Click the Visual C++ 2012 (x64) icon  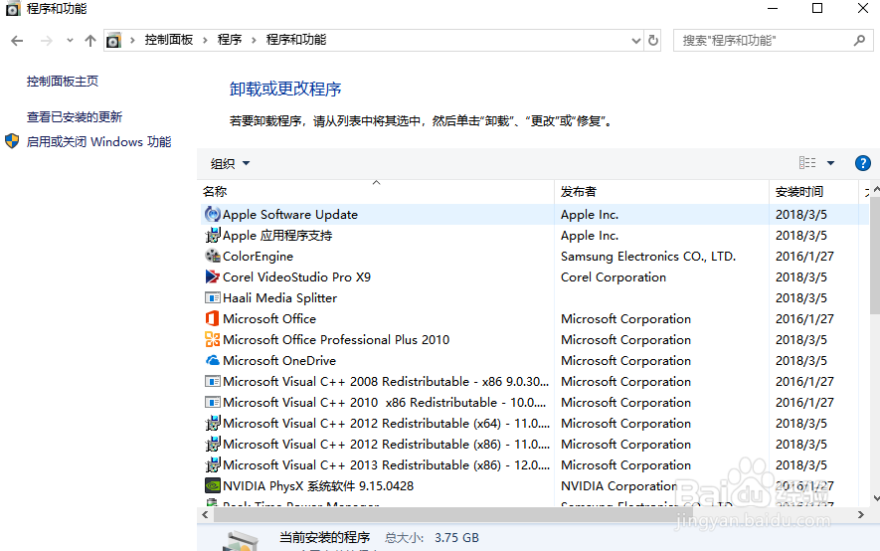[212, 423]
